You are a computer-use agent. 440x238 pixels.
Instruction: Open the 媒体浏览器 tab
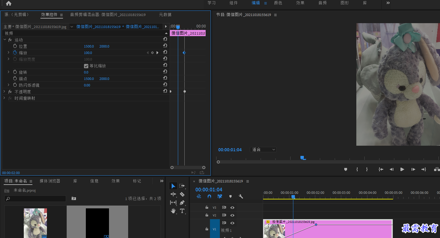click(x=50, y=181)
